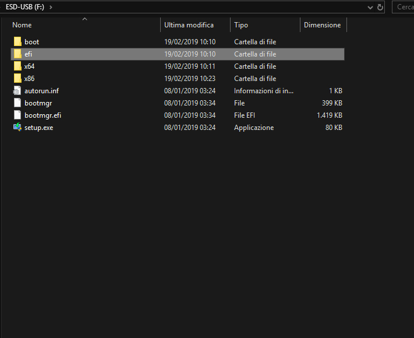414x338 pixels.
Task: Select the setup.exe application icon
Action: [17, 128]
